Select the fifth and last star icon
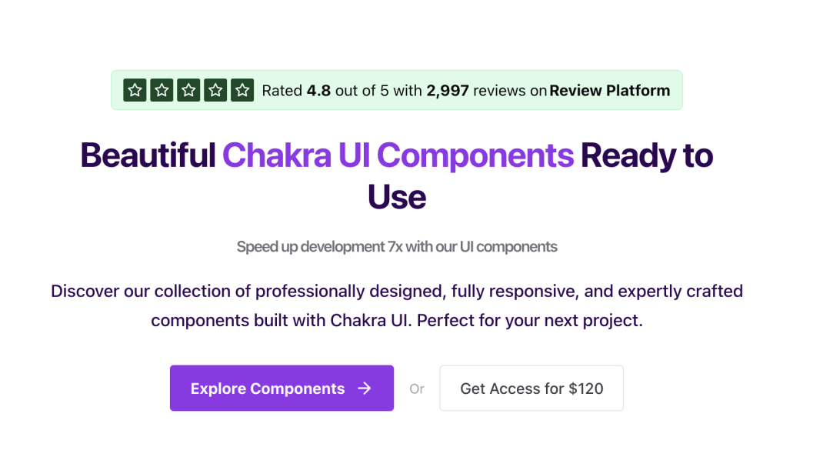The width and height of the screenshot is (813, 457). click(243, 90)
